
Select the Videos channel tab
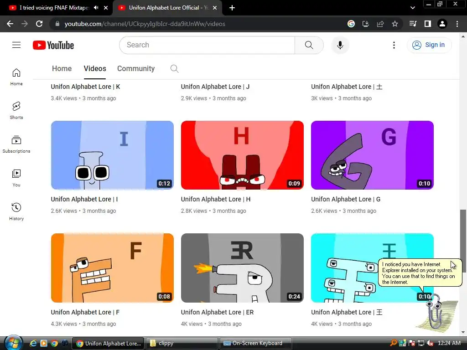click(x=95, y=69)
